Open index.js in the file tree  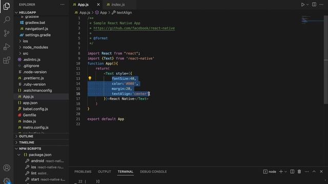coord(42,121)
